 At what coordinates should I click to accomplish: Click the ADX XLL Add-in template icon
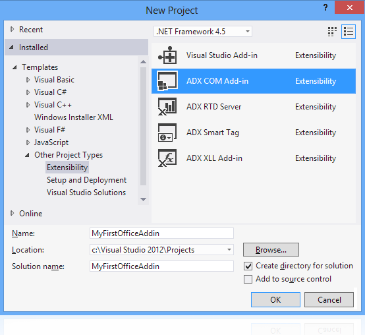click(x=167, y=158)
